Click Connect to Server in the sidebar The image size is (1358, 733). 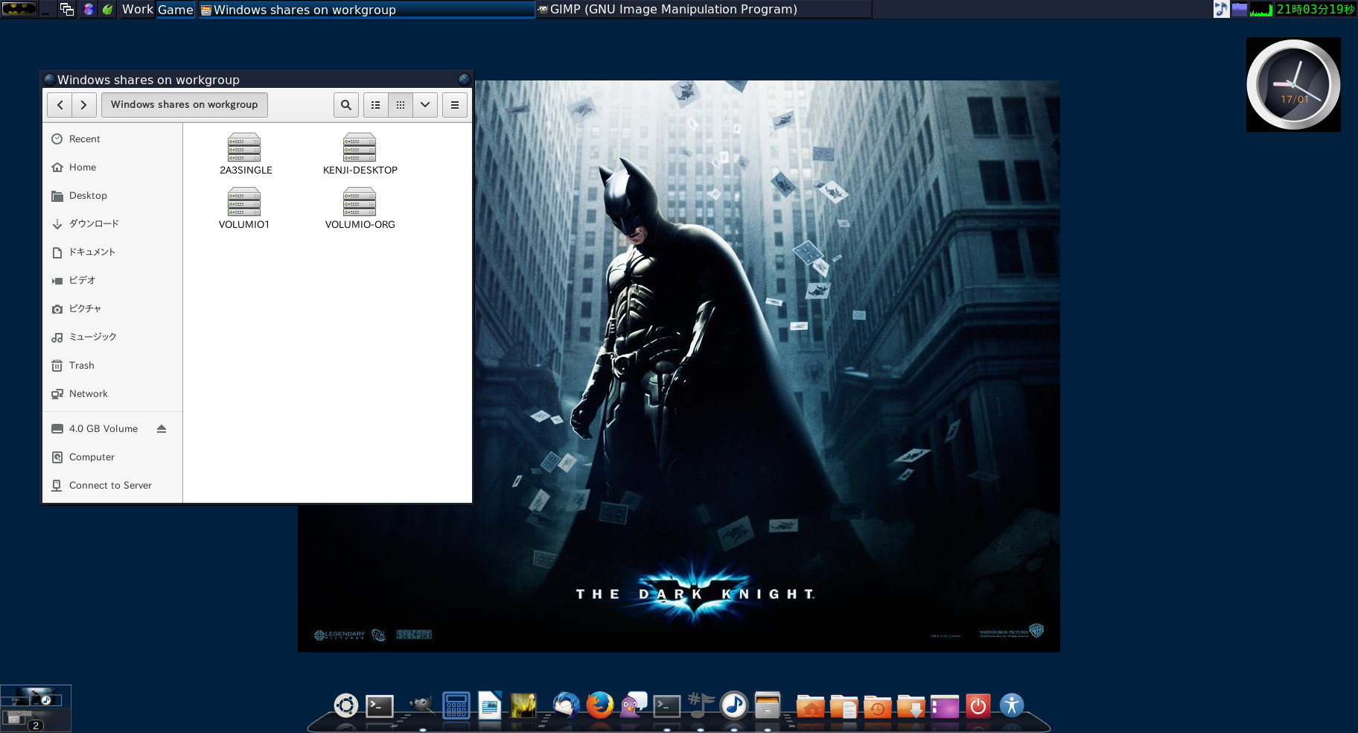pos(109,485)
